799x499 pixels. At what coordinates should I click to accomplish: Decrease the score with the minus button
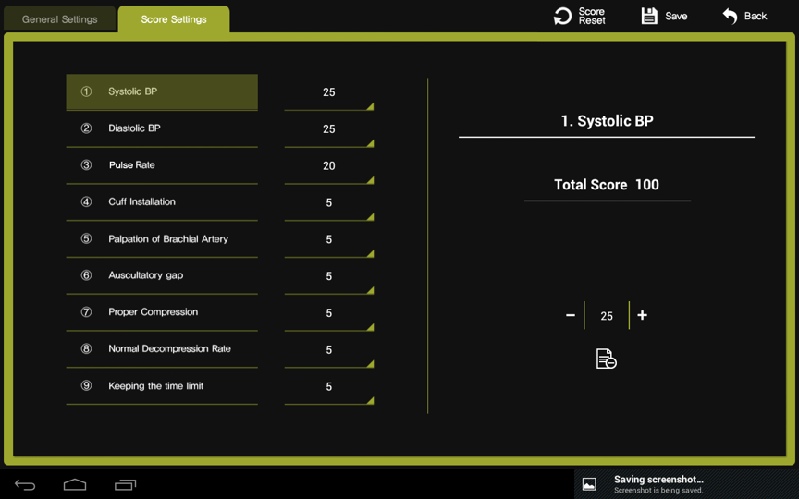[x=571, y=315]
